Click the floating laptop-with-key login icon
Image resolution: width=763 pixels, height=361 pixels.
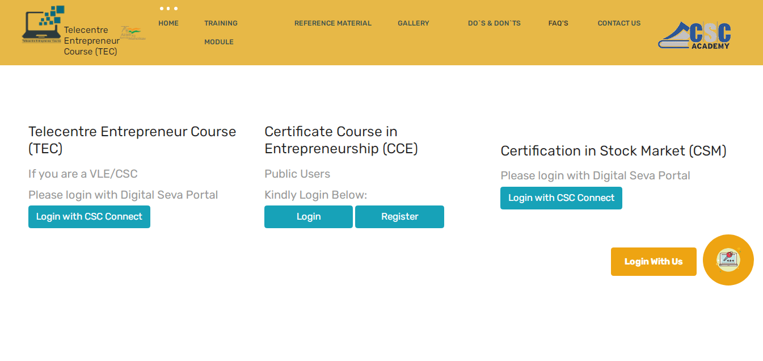click(x=728, y=259)
